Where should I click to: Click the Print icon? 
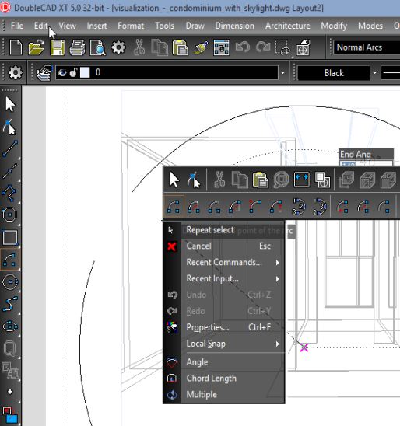(78, 47)
